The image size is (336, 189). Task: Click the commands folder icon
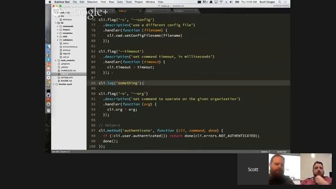pos(61,26)
